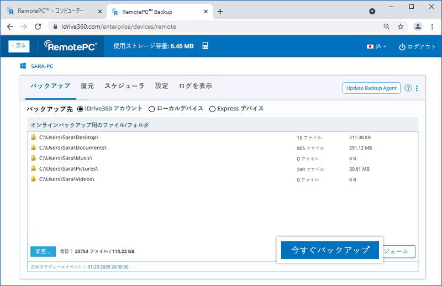Image resolution: width=442 pixels, height=286 pixels.
Task: Click 次のスケジュールイベント date text
Action: coord(80,267)
